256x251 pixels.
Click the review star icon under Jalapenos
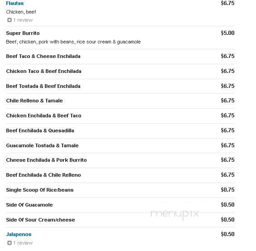click(10, 243)
